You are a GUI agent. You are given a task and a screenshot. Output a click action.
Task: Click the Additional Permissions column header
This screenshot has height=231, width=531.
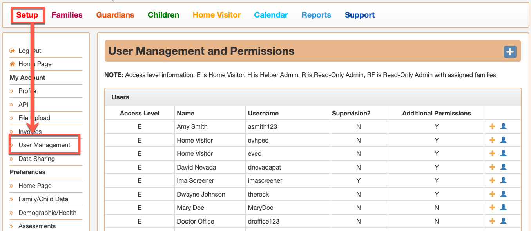click(x=437, y=113)
